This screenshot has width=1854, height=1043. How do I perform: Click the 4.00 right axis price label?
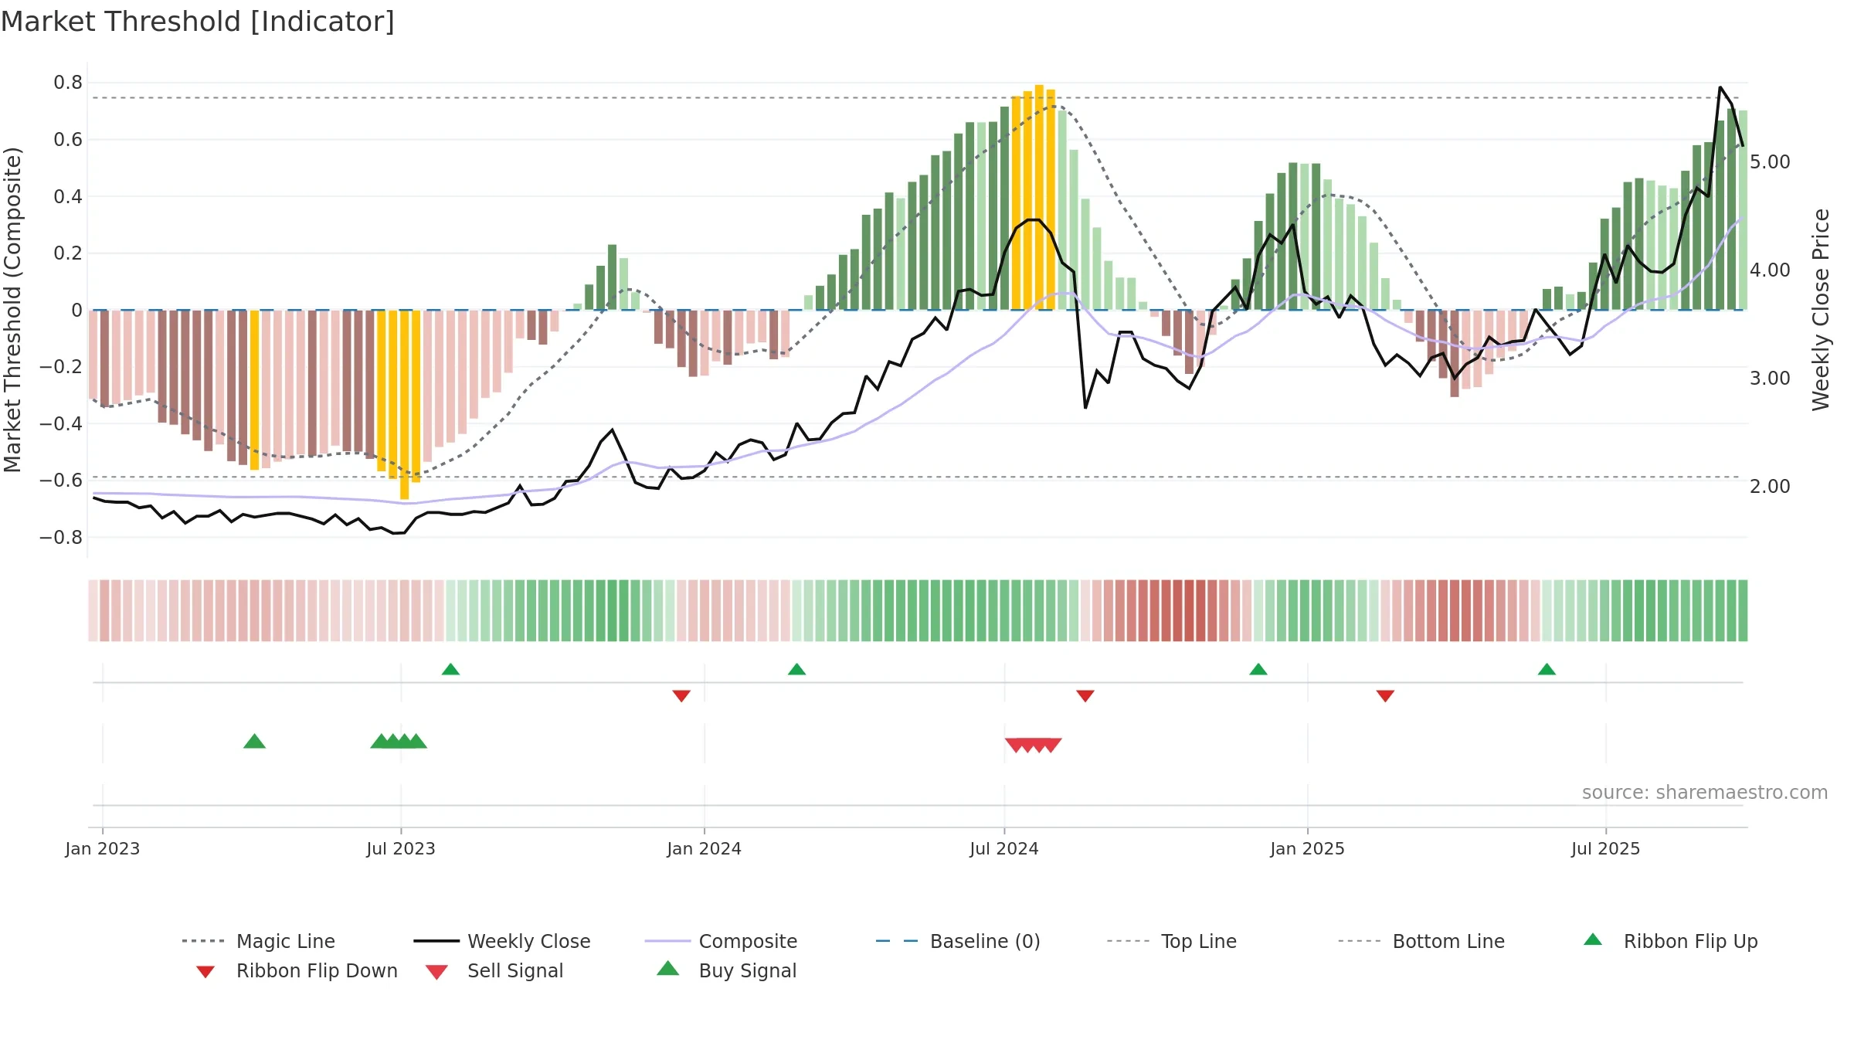point(1770,270)
